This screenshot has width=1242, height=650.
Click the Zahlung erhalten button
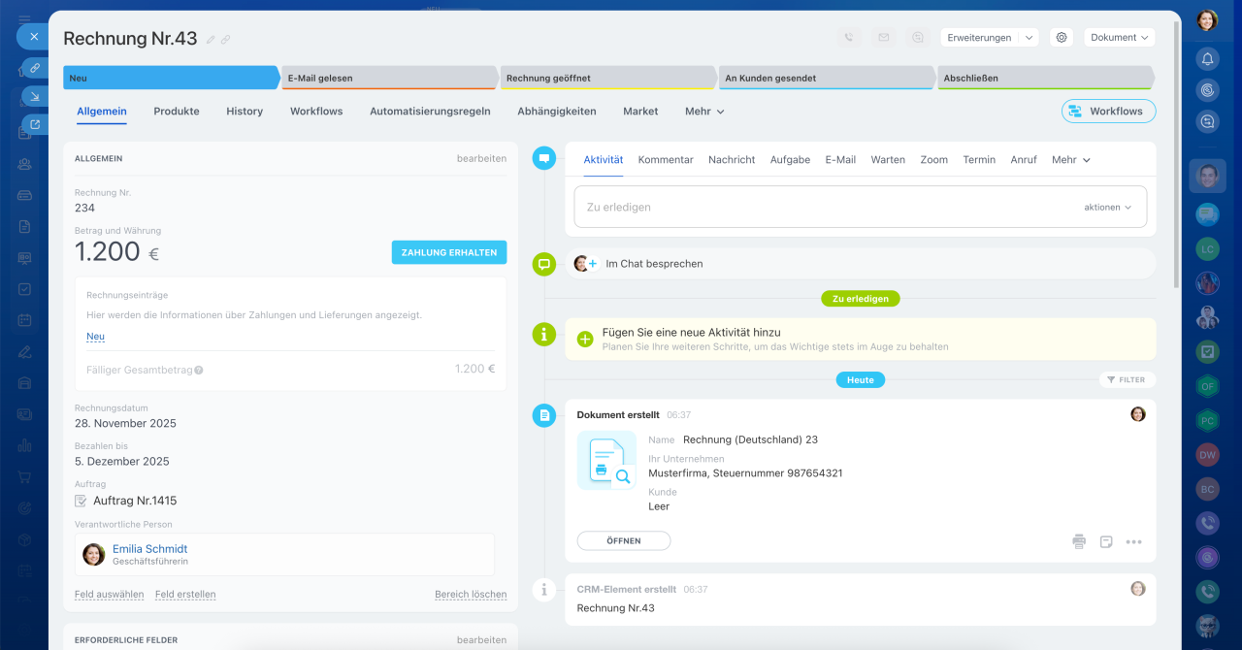(449, 252)
